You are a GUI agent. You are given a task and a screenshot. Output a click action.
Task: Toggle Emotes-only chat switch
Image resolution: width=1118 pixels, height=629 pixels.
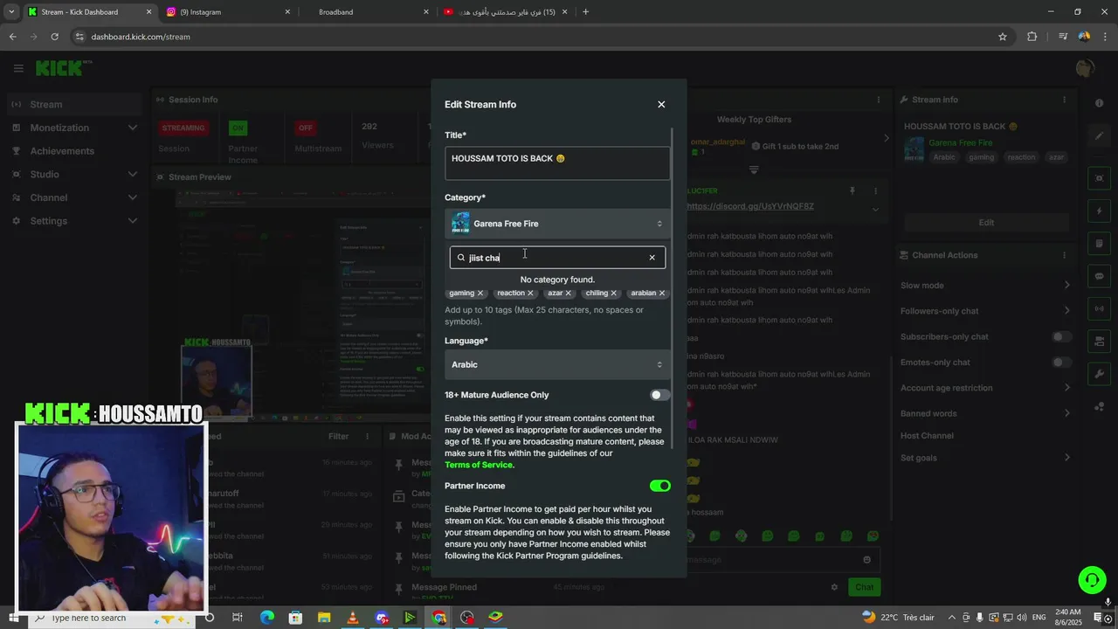1061,362
